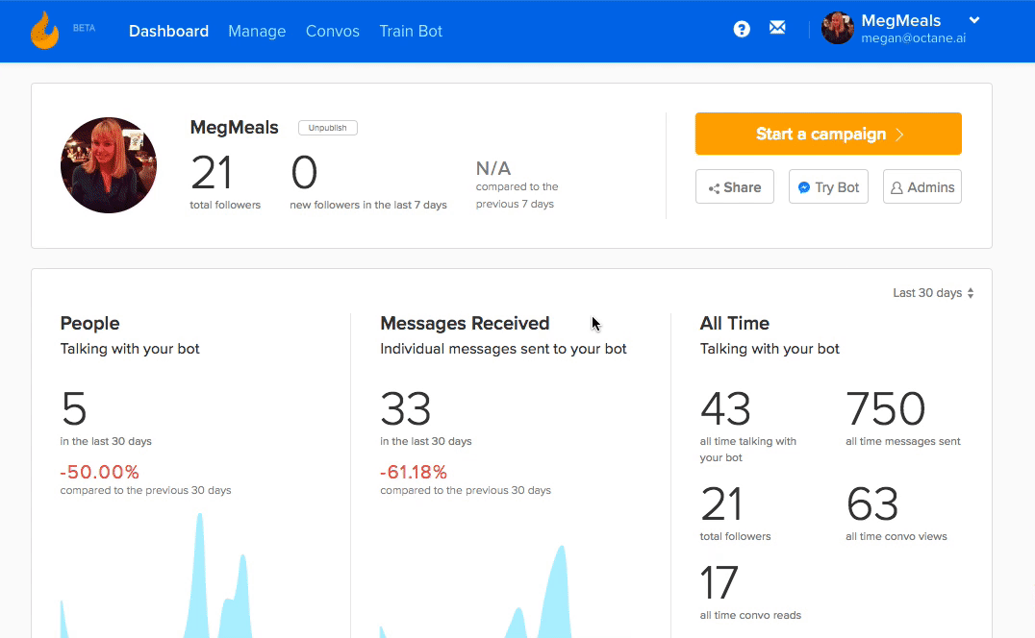
Task: Click the Share button
Action: tap(735, 187)
